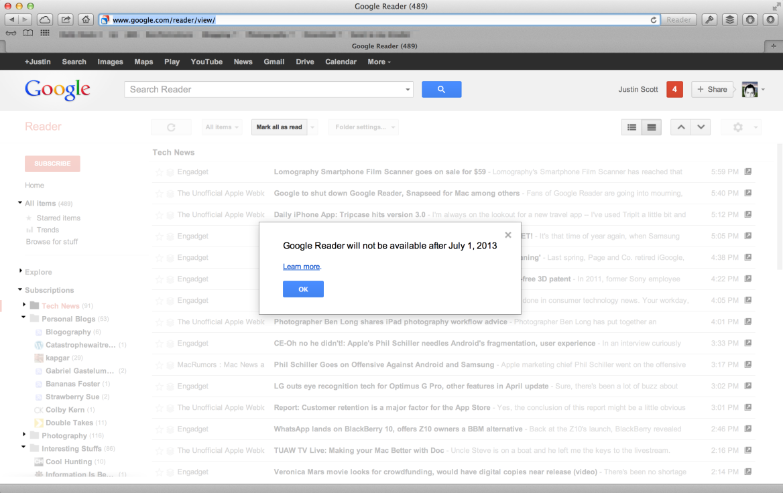
Task: Open YouTube from the Google bar
Action: (206, 62)
